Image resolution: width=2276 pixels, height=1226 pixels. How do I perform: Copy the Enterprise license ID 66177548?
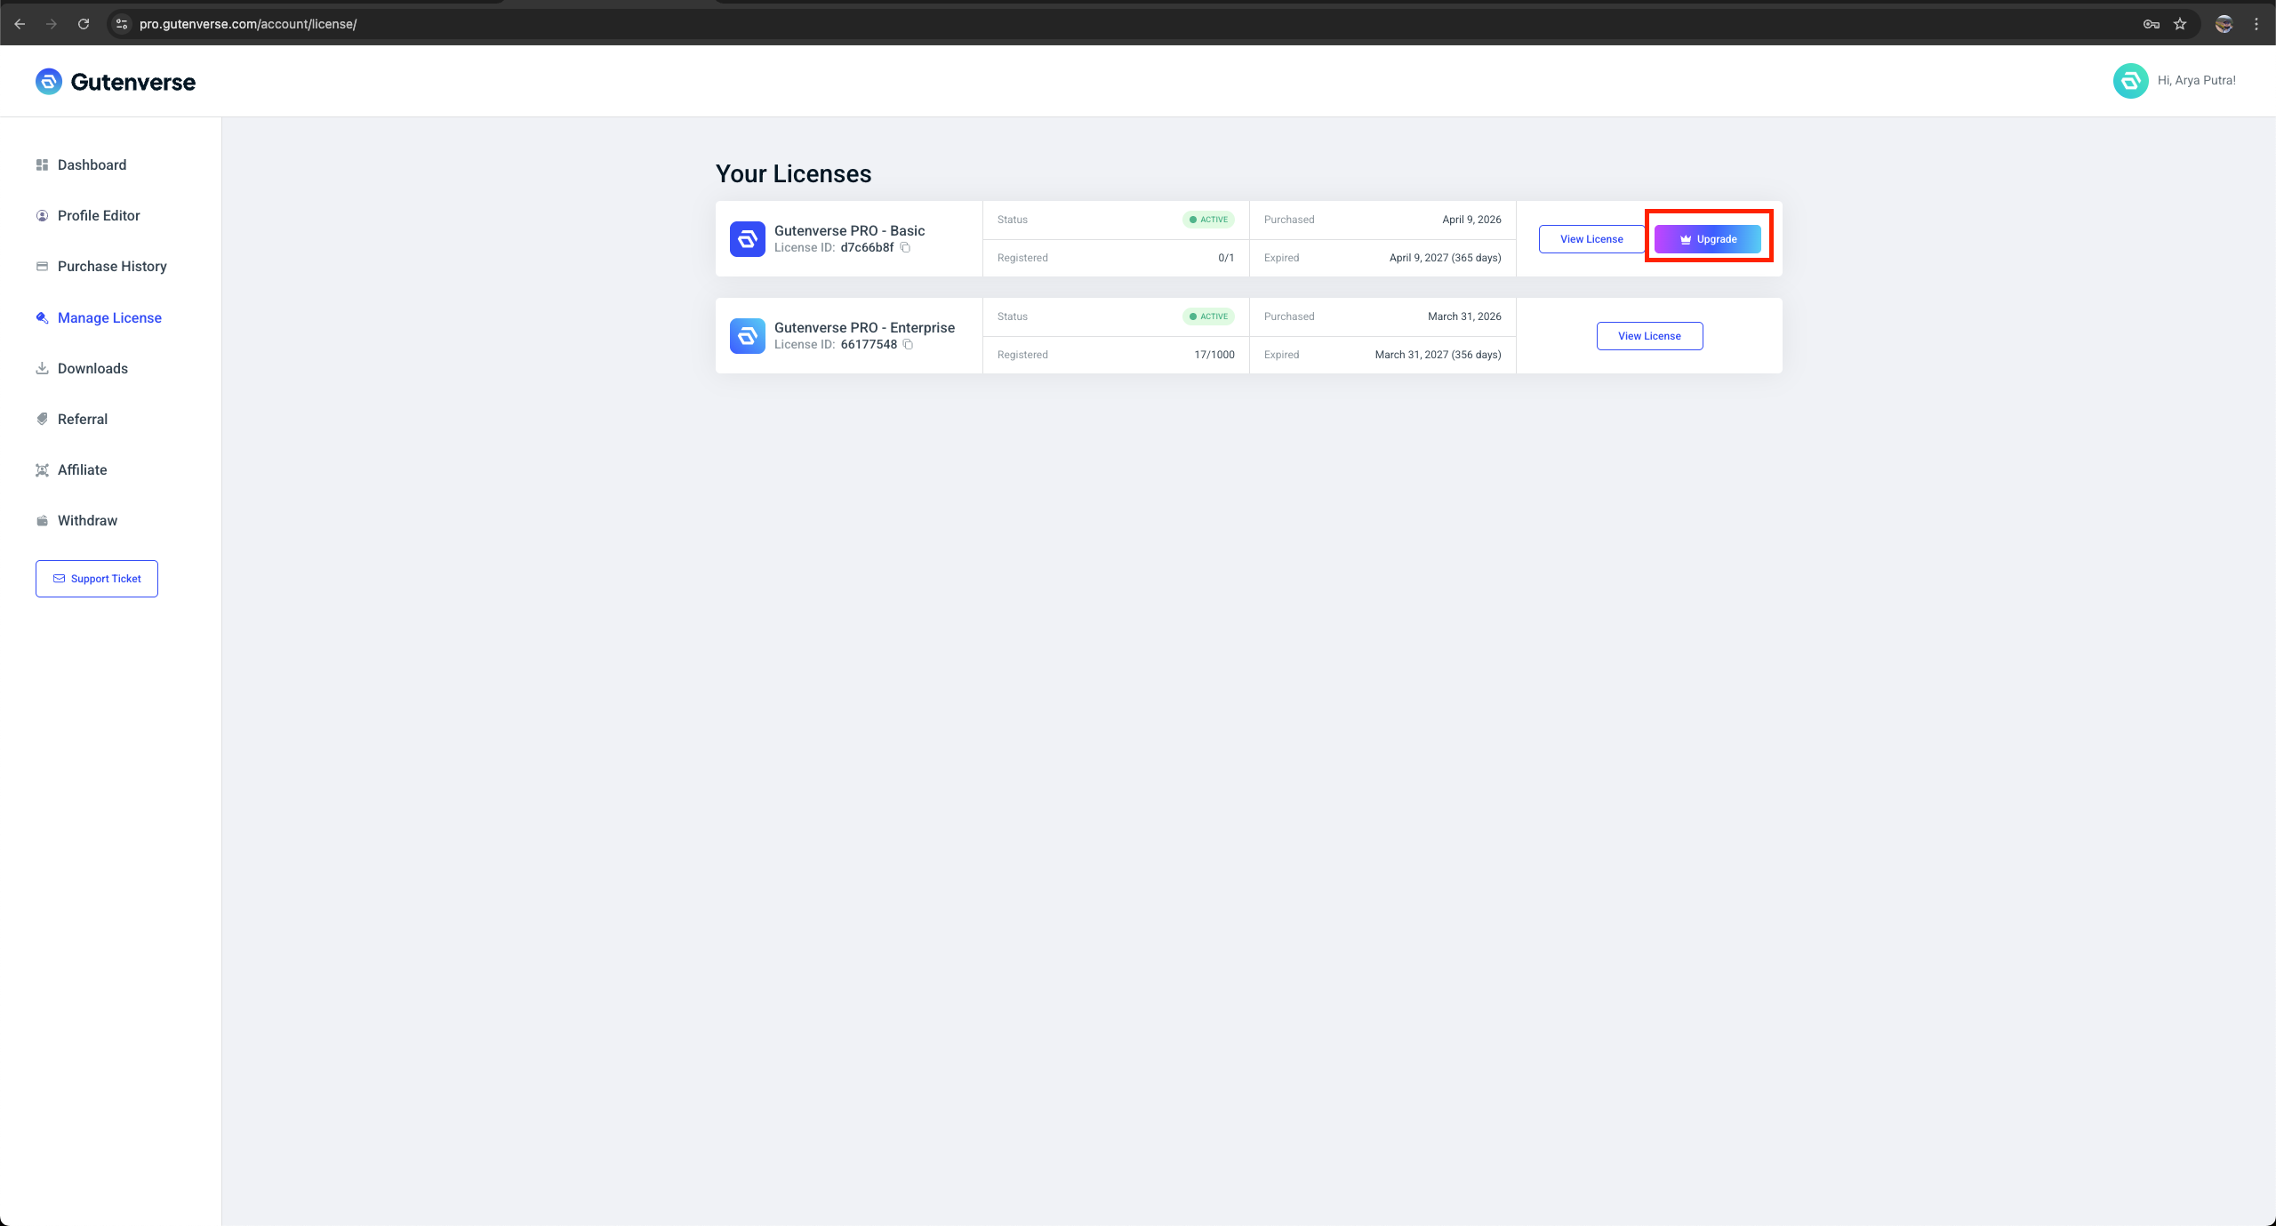pos(908,345)
